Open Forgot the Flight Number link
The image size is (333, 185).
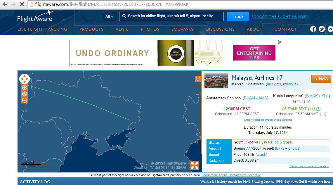click(x=280, y=17)
